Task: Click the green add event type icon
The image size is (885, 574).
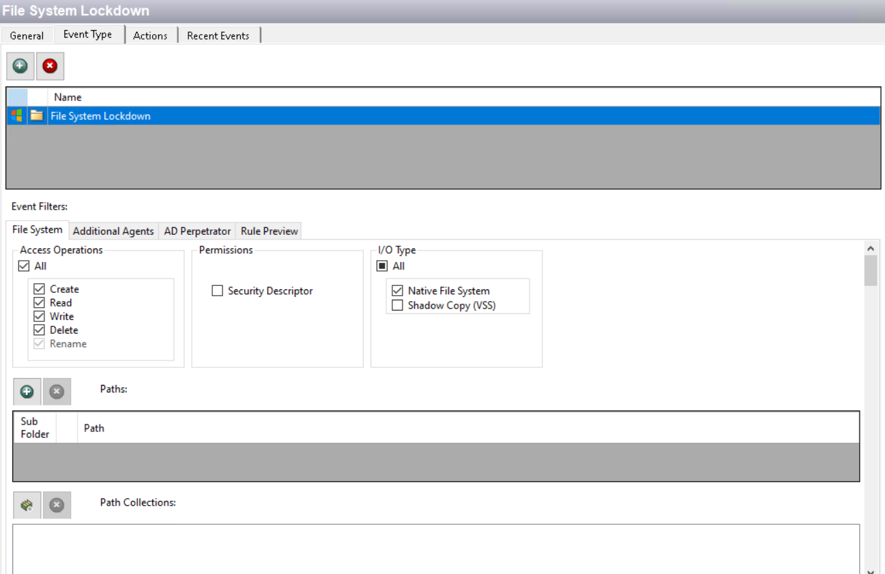Action: [x=20, y=66]
